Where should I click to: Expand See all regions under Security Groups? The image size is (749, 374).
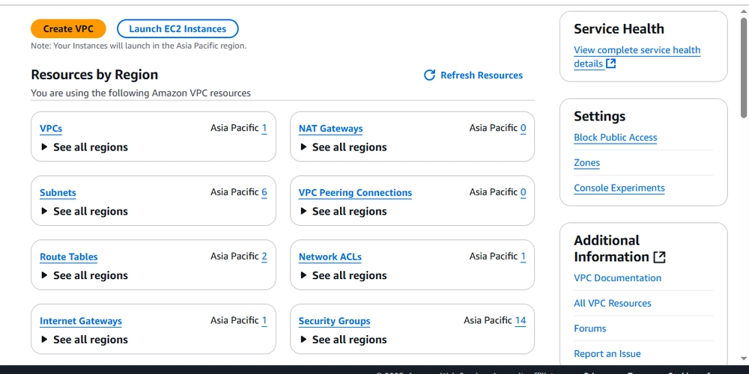(343, 339)
